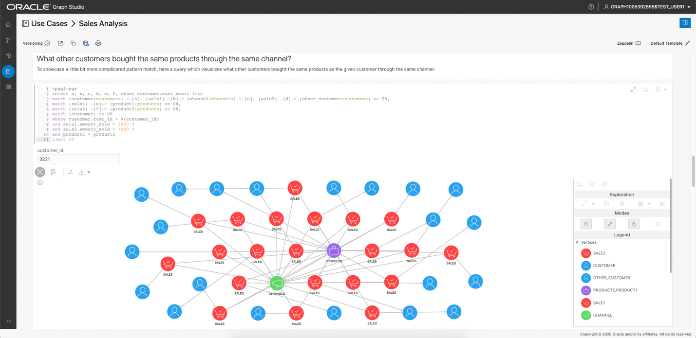Screen dimensions: 696x338
Task: Open the download dropdown arrow
Action: (x=89, y=172)
